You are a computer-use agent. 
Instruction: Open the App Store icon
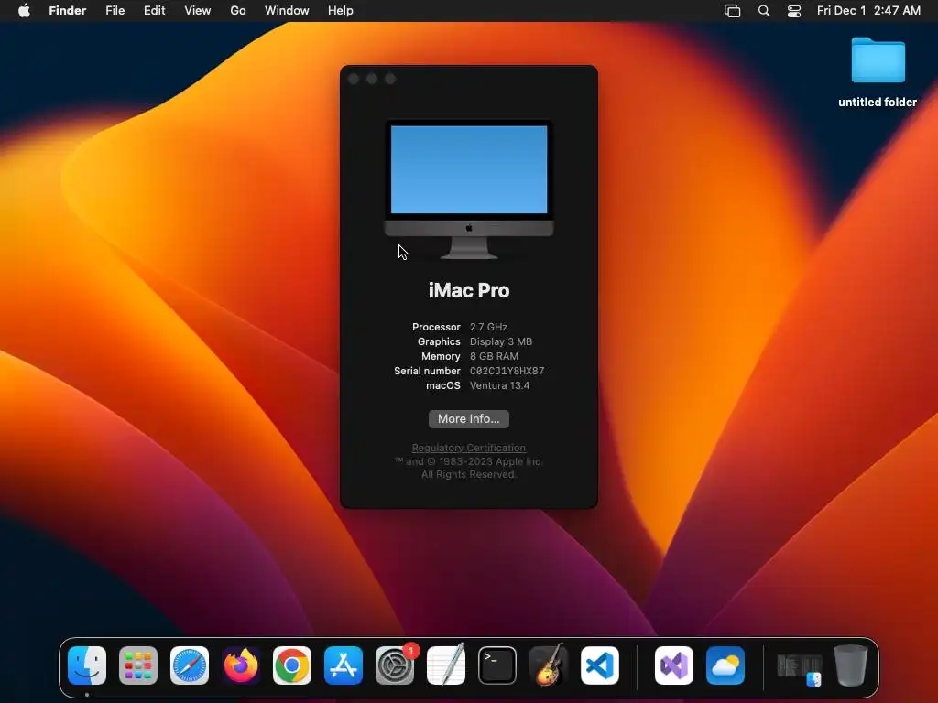click(344, 665)
